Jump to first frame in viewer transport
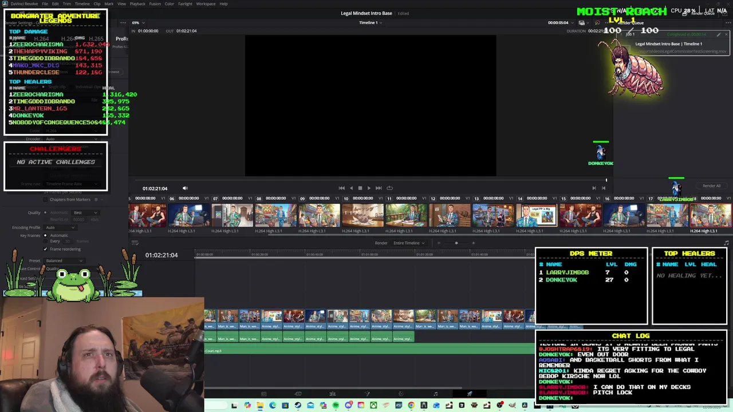Screen dimensions: 733x412 pyautogui.click(x=342, y=188)
